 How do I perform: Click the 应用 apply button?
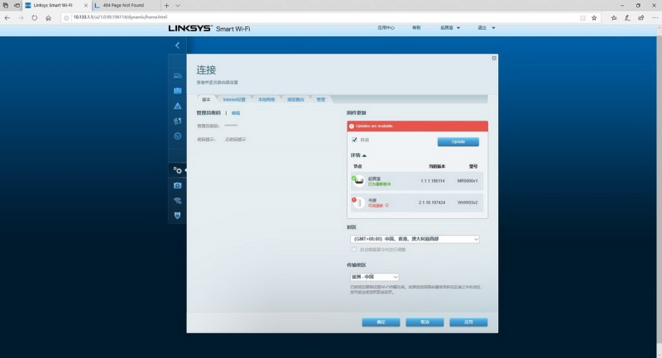pos(468,322)
